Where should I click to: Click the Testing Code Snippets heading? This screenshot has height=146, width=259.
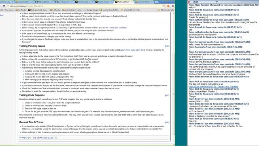[32, 95]
